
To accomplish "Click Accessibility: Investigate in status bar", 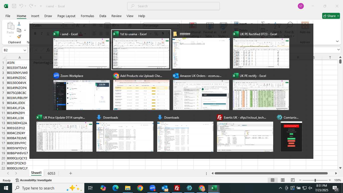I will pos(34,180).
